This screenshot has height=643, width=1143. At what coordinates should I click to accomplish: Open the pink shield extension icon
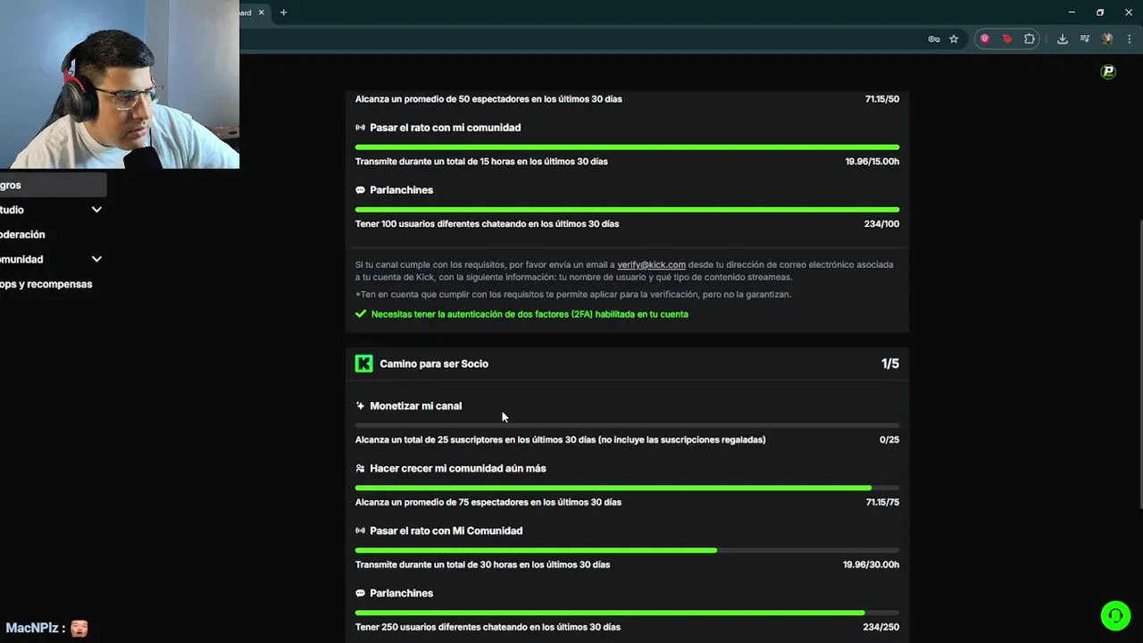(985, 39)
